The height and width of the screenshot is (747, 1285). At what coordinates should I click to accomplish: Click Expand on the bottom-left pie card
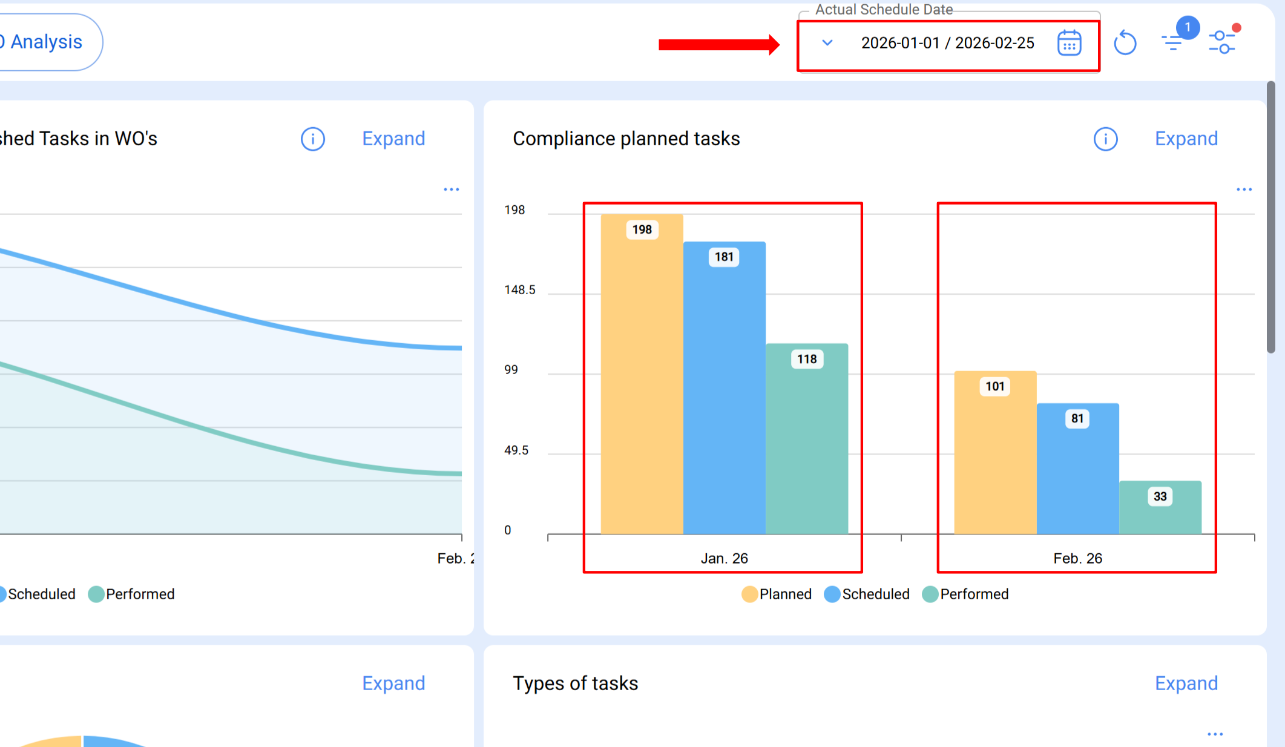(393, 683)
